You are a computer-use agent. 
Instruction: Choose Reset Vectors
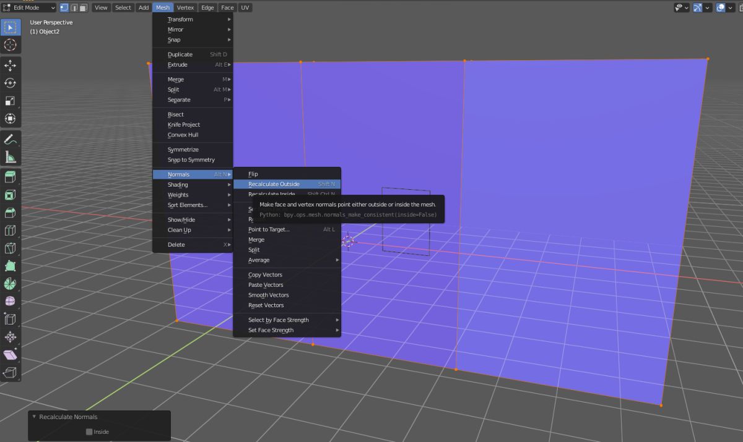tap(287, 305)
